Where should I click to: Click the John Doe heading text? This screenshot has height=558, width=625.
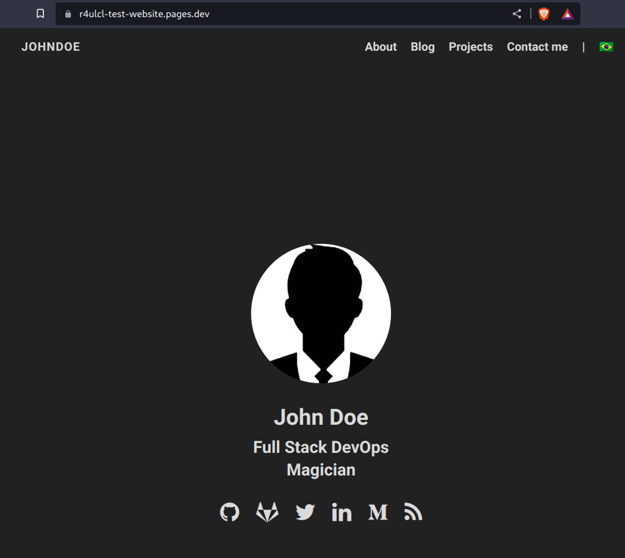click(321, 417)
